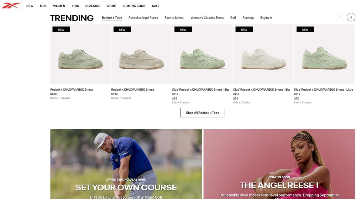The image size is (356, 199).
Task: Select the Back to School tab
Action: 174,18
